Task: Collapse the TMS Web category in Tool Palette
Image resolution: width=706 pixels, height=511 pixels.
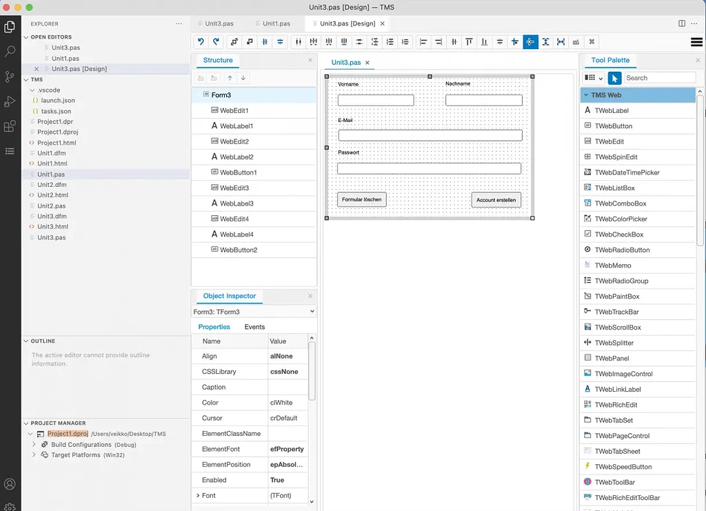Action: (586, 95)
